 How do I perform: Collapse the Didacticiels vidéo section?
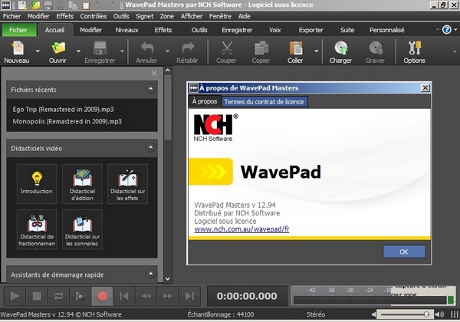[150, 147]
